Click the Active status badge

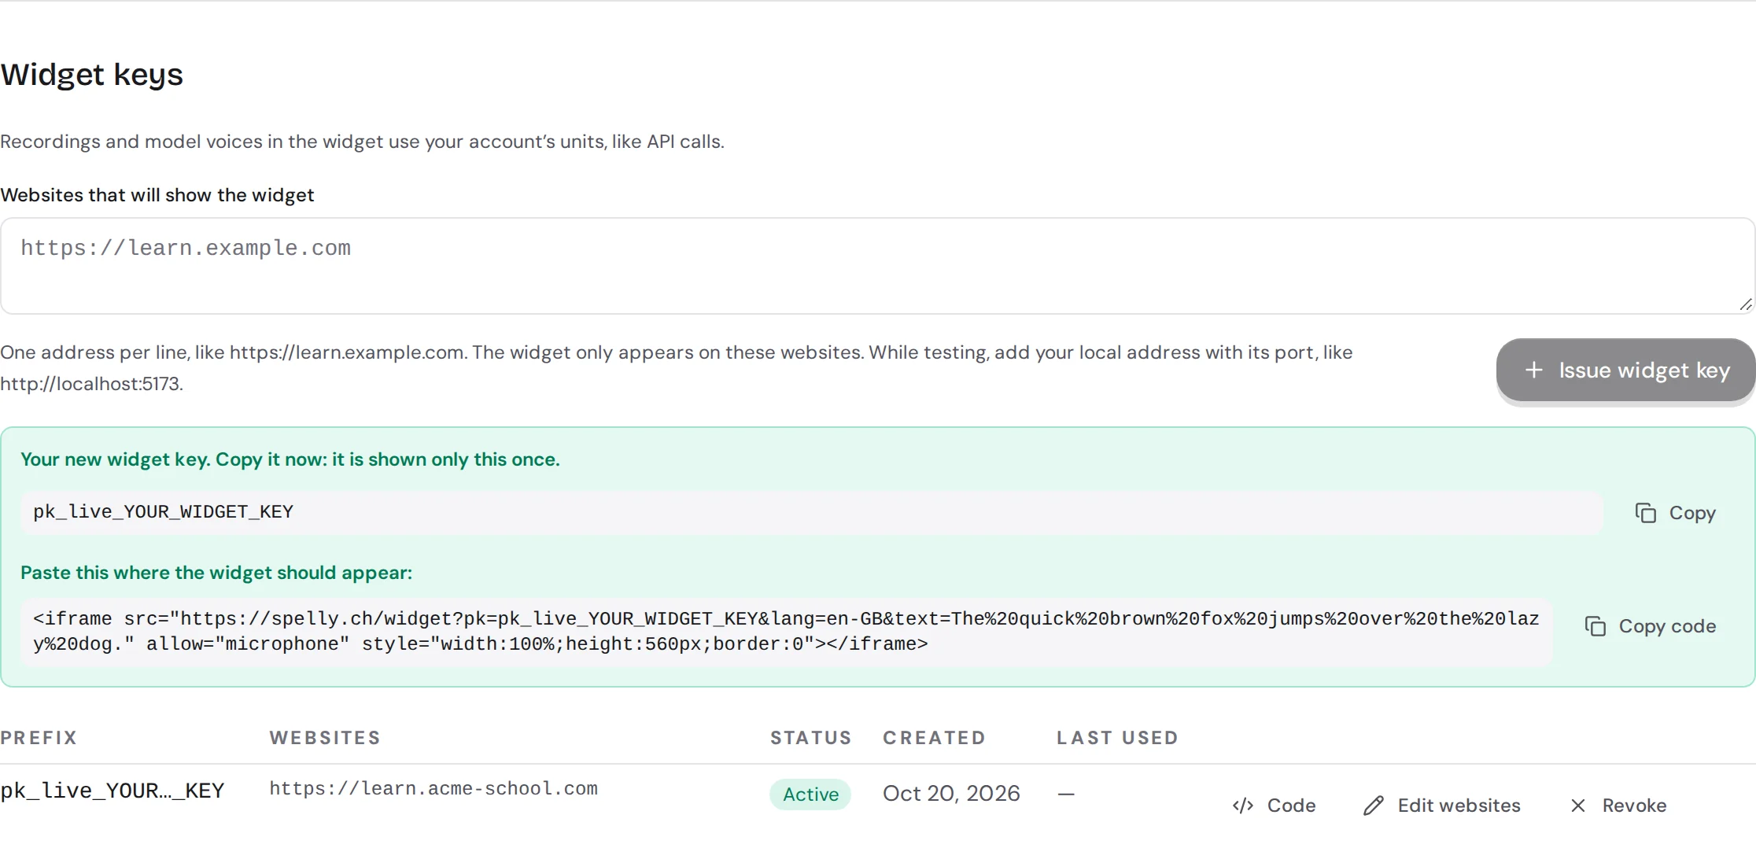pos(810,795)
